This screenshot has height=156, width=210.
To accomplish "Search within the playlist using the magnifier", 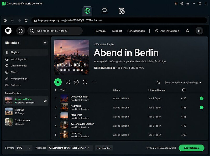I will (158, 82).
